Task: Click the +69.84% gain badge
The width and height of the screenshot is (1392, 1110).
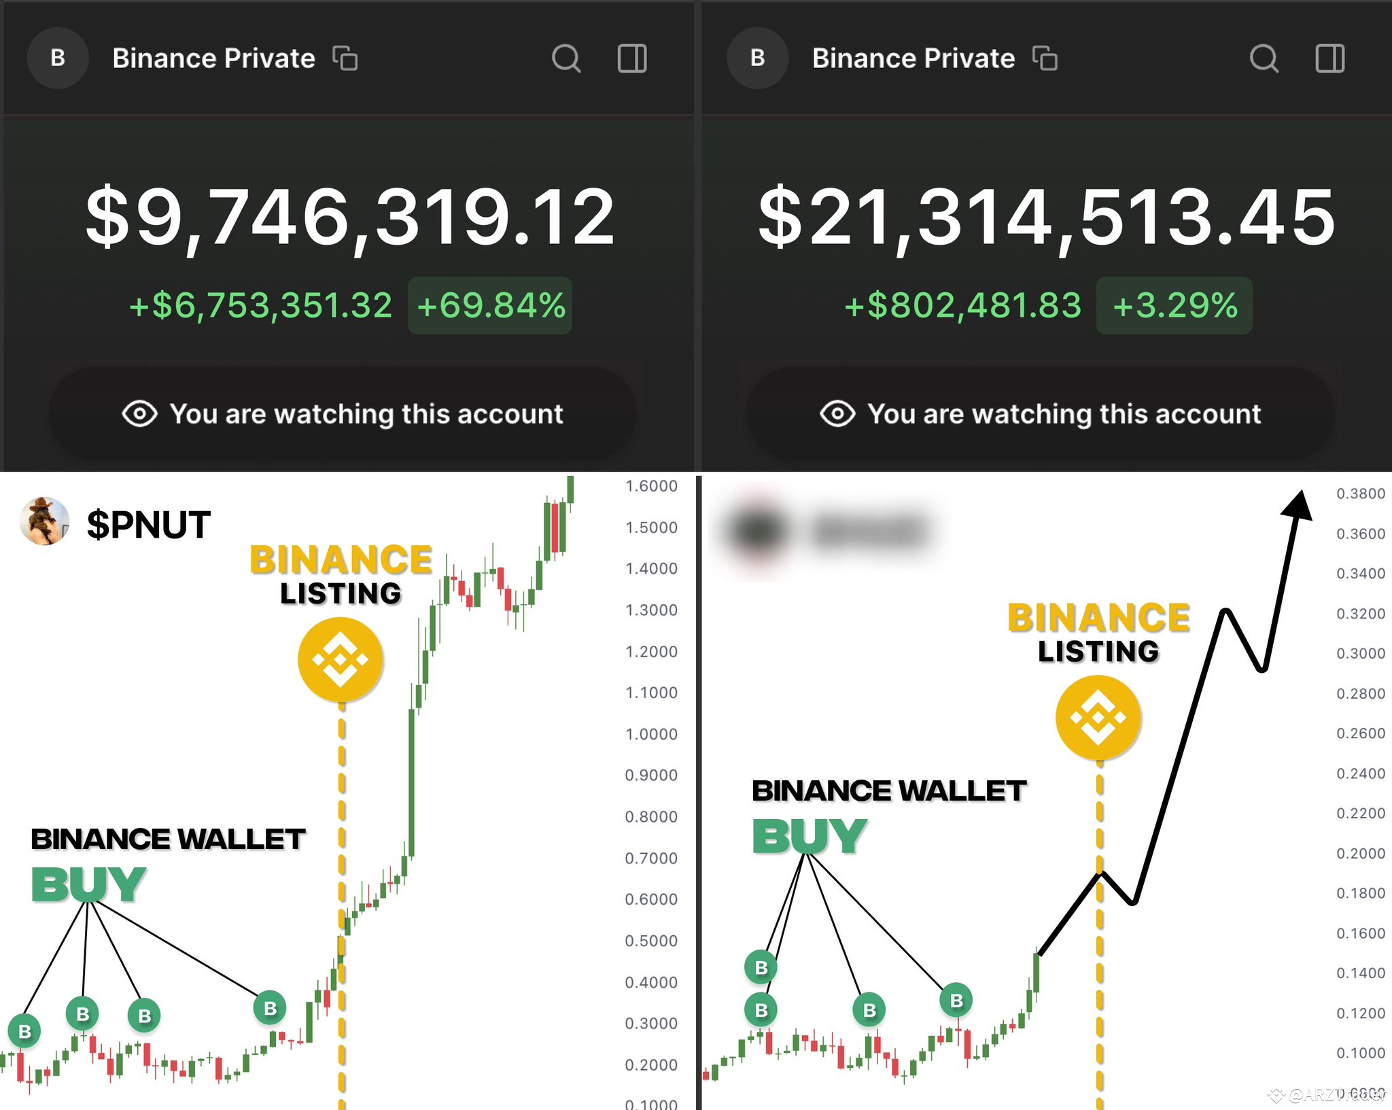Action: (x=490, y=307)
